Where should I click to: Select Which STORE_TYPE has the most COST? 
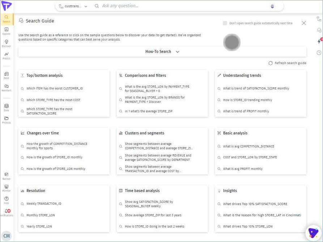pyautogui.click(x=53, y=100)
